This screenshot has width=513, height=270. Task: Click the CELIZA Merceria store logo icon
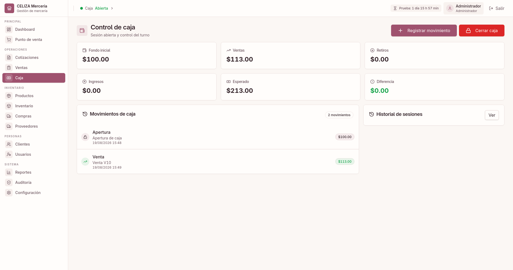(x=9, y=8)
